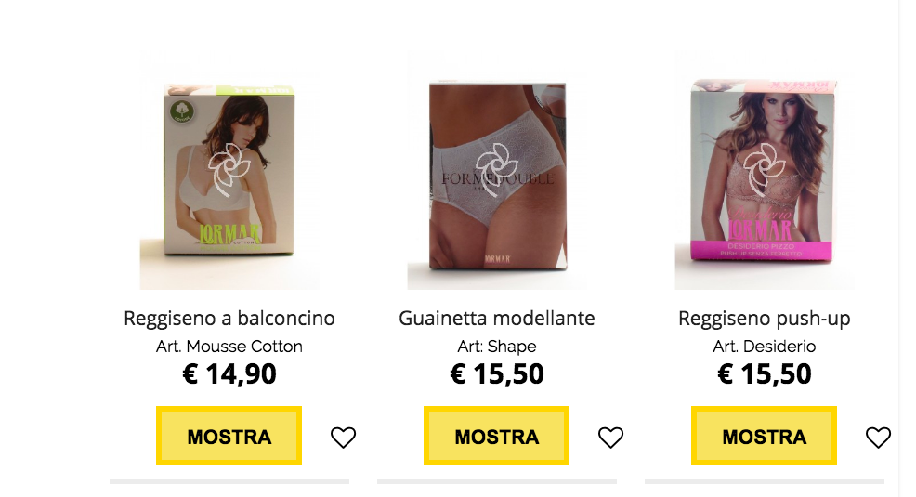Visit the Reggiseno push-up title link

pyautogui.click(x=765, y=319)
